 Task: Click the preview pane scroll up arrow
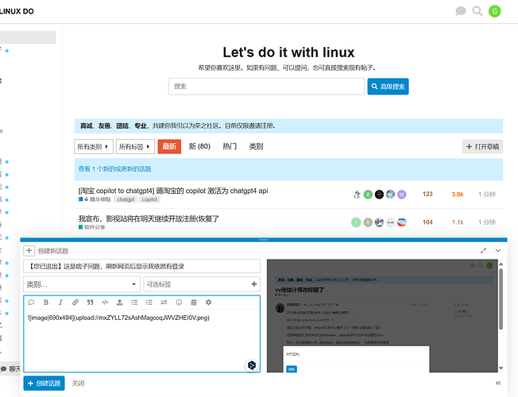(x=501, y=264)
